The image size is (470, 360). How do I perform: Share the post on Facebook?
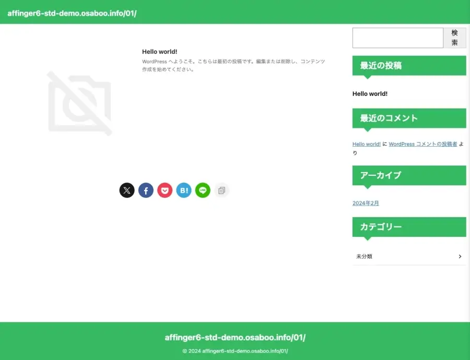click(146, 190)
